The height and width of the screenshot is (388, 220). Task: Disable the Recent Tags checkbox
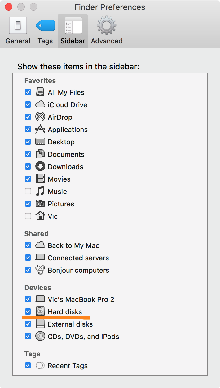point(28,365)
